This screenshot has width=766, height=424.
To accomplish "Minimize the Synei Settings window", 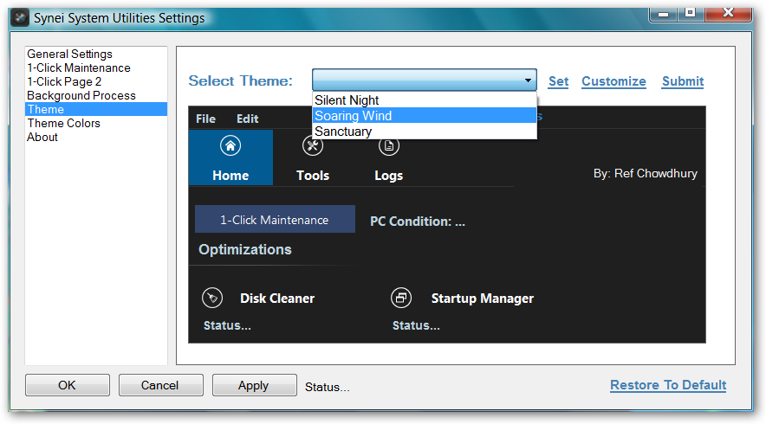I will coord(663,14).
